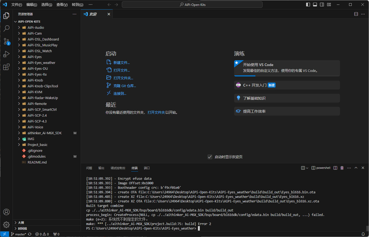Expand the 大纲 outline section
The image size is (369, 237).
click(x=47, y=223)
